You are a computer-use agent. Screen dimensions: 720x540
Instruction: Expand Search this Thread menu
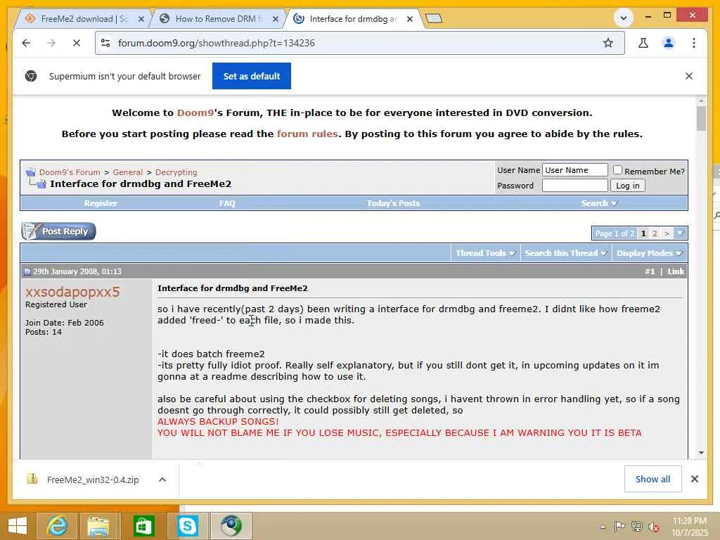point(566,253)
